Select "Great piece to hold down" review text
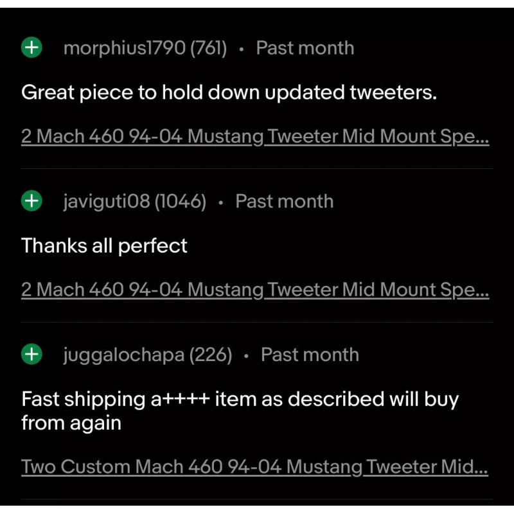514x514 pixels. [229, 93]
